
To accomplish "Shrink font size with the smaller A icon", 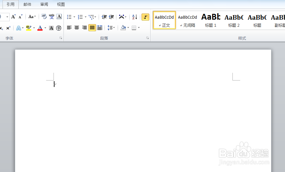I will pyautogui.click(x=21, y=17).
